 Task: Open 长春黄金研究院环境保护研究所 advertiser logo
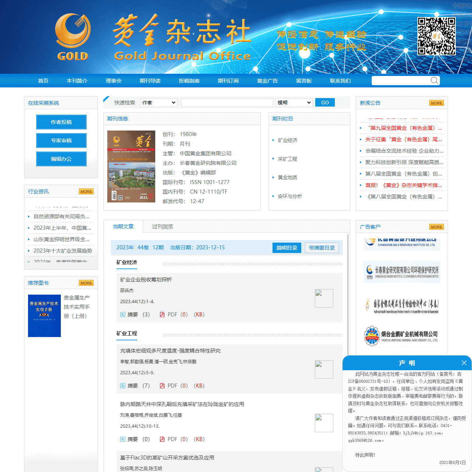coord(402,271)
